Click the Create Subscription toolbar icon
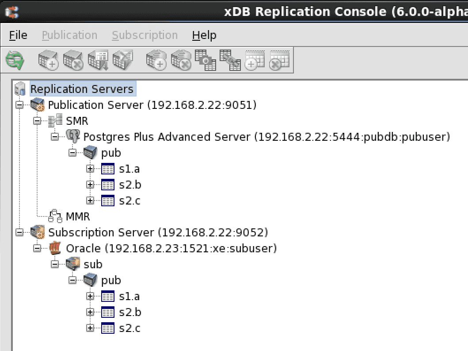The width and height of the screenshot is (468, 351). point(156,60)
